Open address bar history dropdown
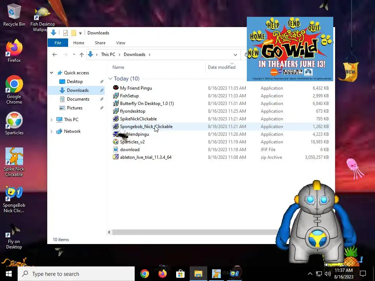This screenshot has height=281, width=375. (x=235, y=55)
